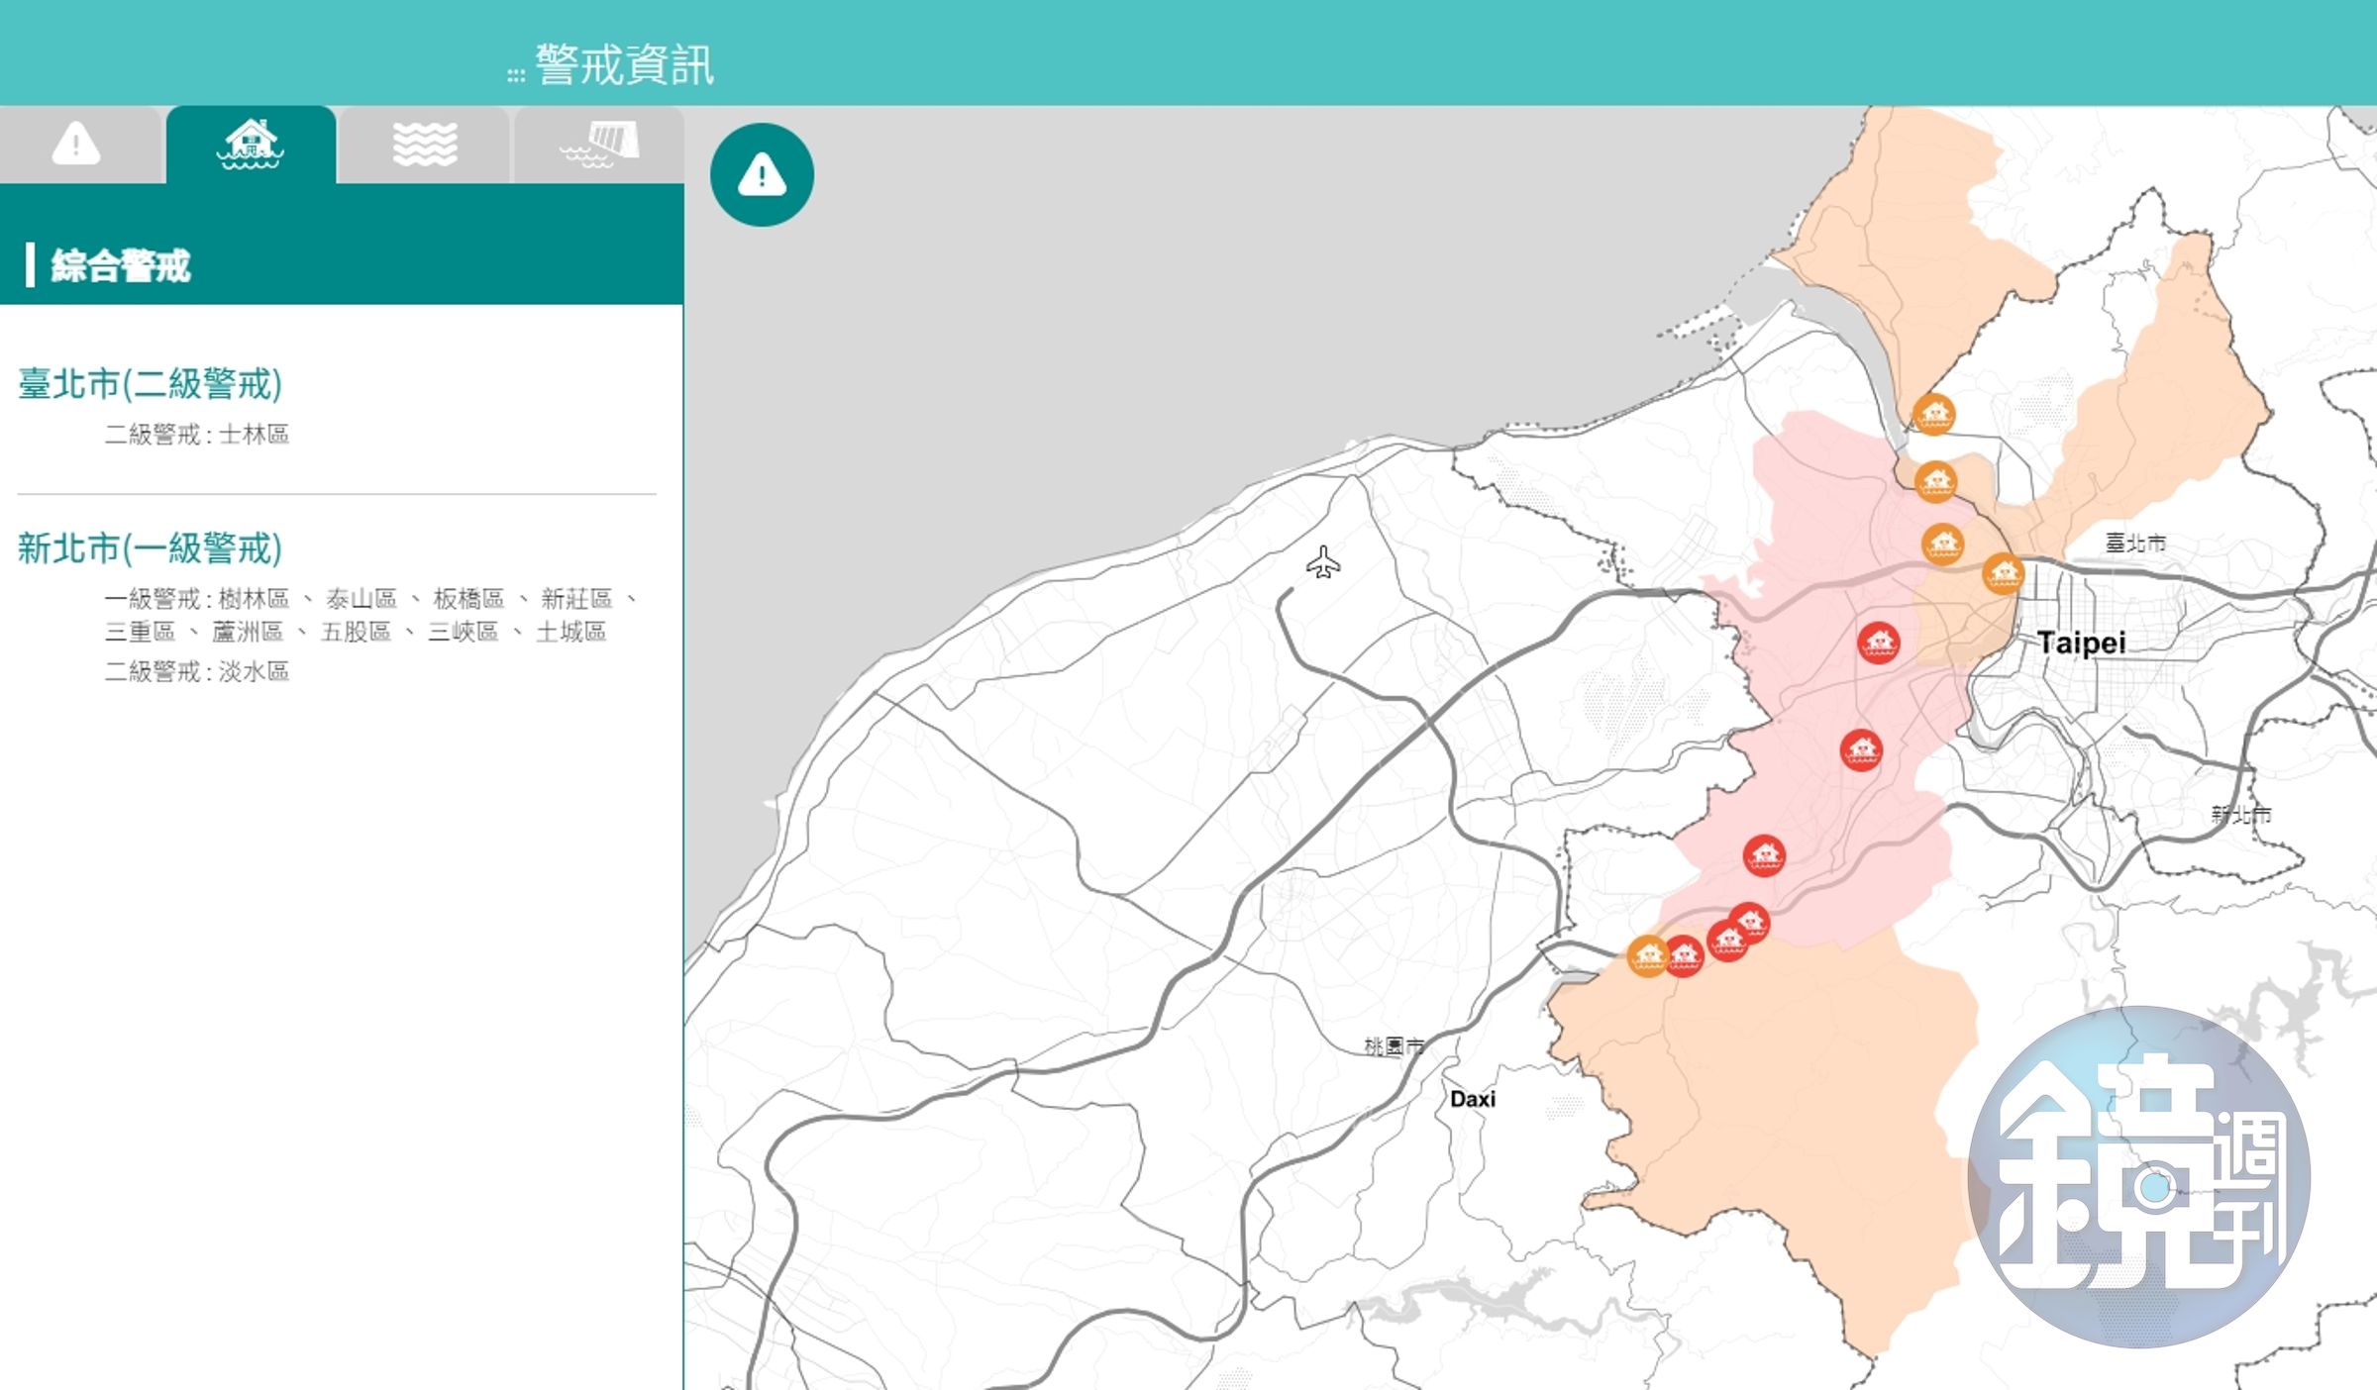The image size is (2377, 1390).
Task: Click the third orange flood marker from the top
Action: tap(1942, 545)
